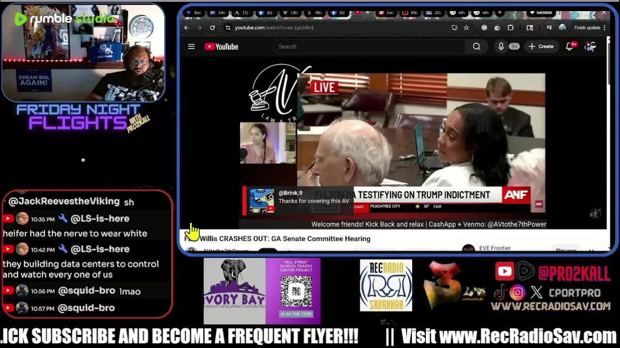Image resolution: width=620 pixels, height=348 pixels.
Task: Click the rumble studio logo
Action: [64, 19]
